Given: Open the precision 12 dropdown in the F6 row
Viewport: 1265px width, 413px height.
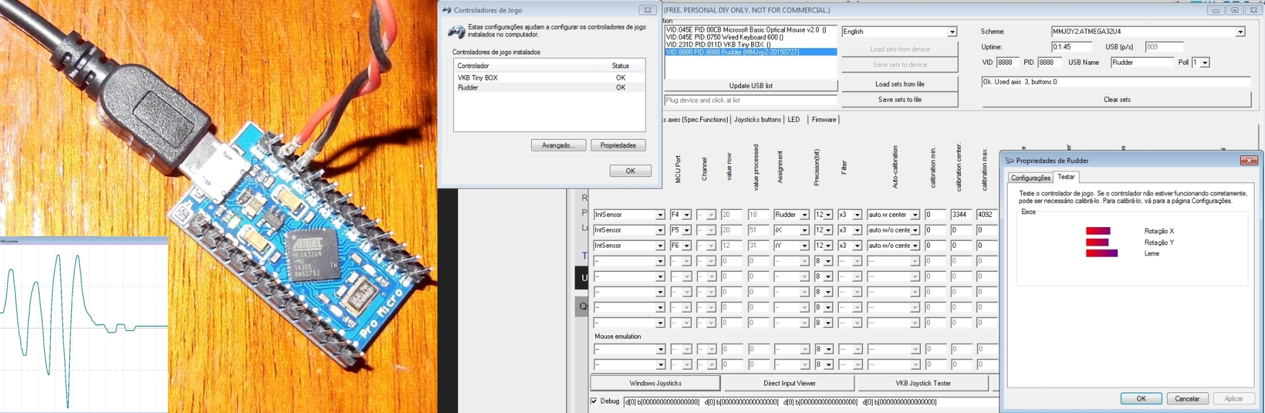Looking at the screenshot, I should pos(828,245).
